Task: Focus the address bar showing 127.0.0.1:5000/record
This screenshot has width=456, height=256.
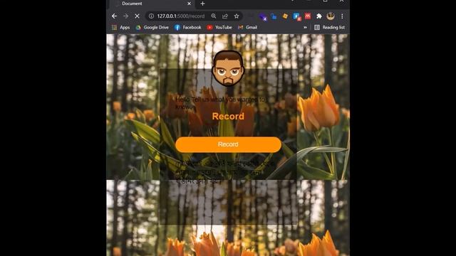Action: coord(180,16)
